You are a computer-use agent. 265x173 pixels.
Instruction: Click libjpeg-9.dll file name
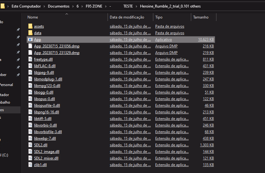point(44,73)
